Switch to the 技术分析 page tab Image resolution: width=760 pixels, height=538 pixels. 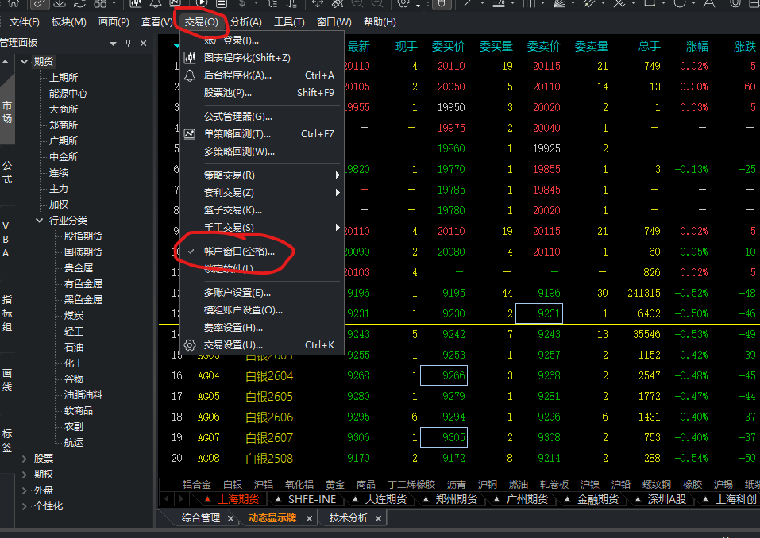[349, 518]
